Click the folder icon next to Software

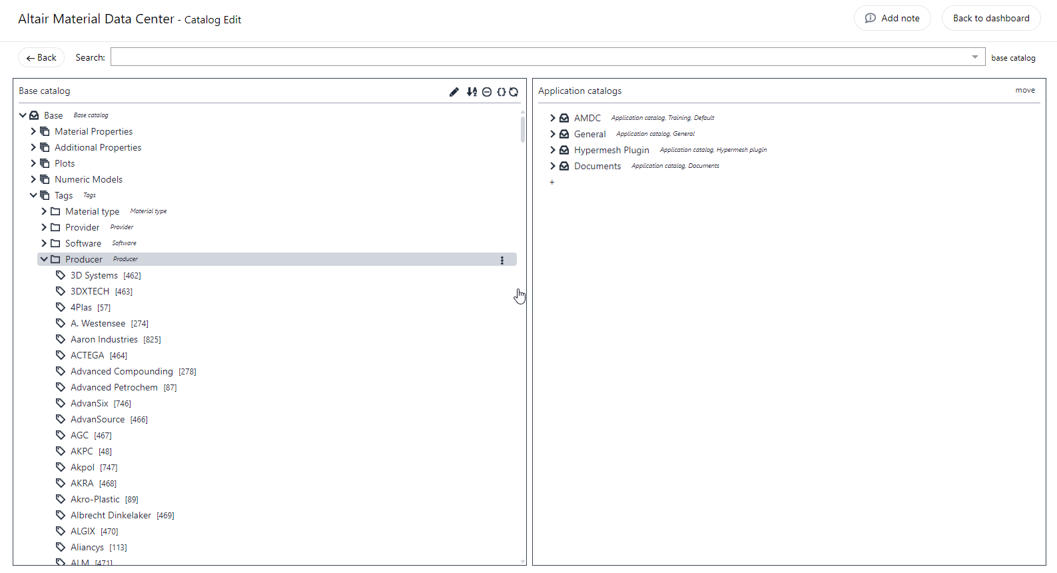(x=55, y=243)
